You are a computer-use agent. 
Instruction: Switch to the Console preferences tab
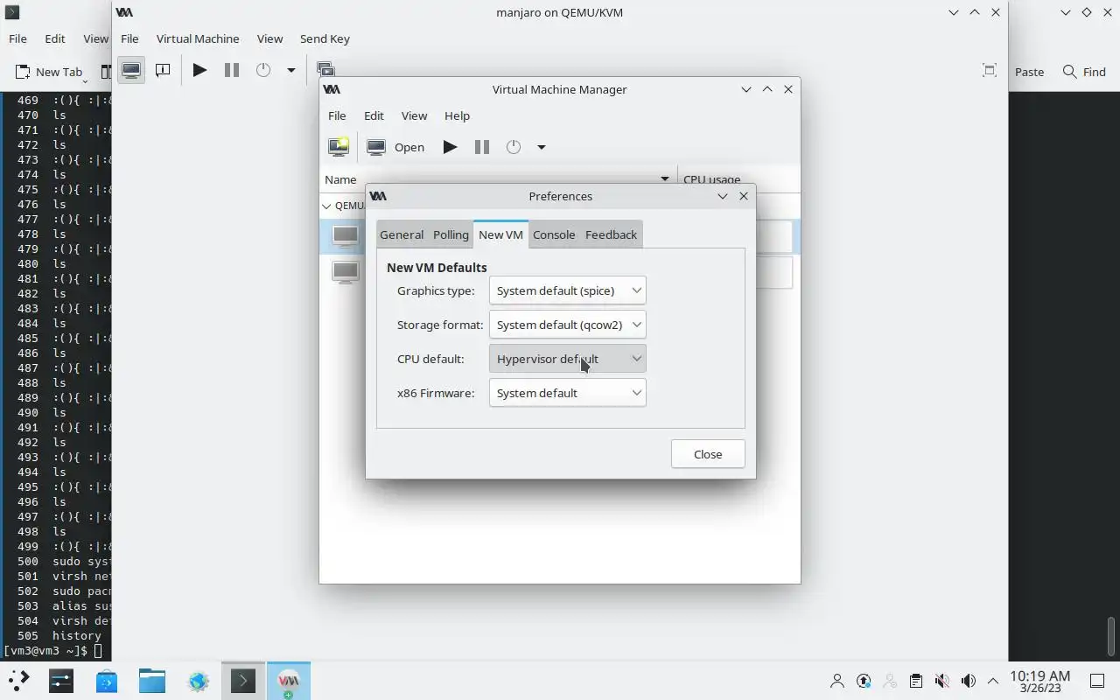click(x=554, y=234)
